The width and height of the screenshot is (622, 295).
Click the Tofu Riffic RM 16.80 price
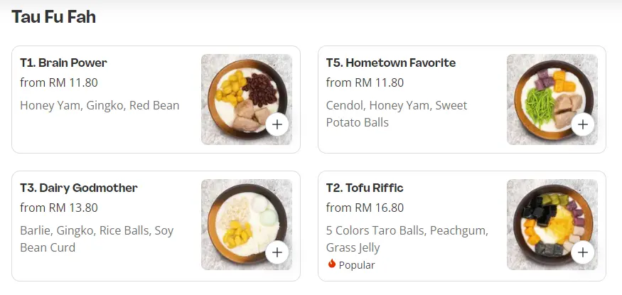pyautogui.click(x=365, y=208)
